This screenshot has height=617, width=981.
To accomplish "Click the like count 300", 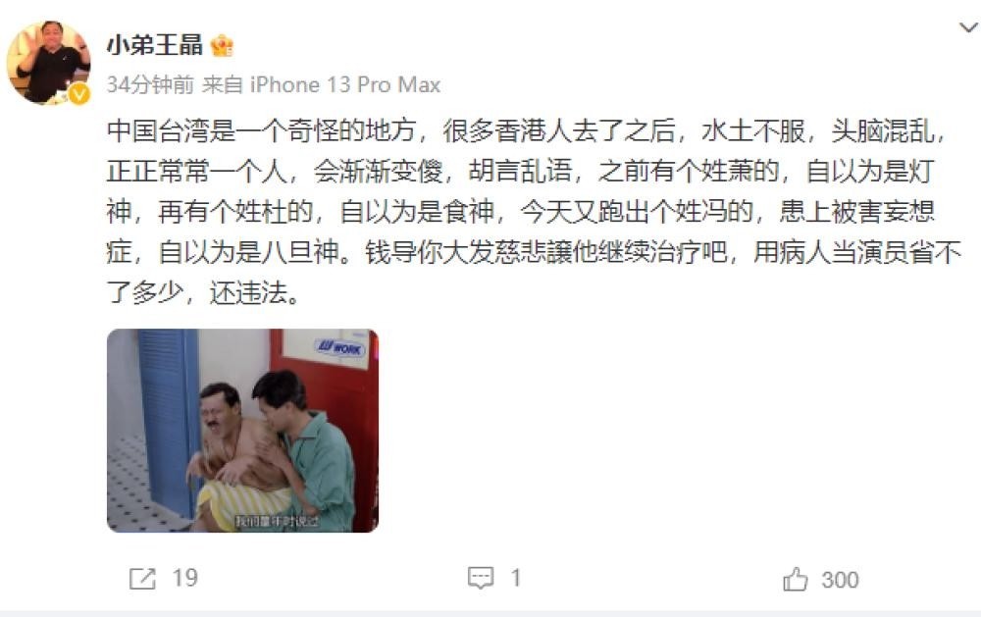I will click(x=841, y=580).
